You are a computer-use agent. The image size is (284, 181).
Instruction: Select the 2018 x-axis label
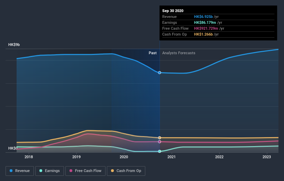pyautogui.click(x=29, y=157)
